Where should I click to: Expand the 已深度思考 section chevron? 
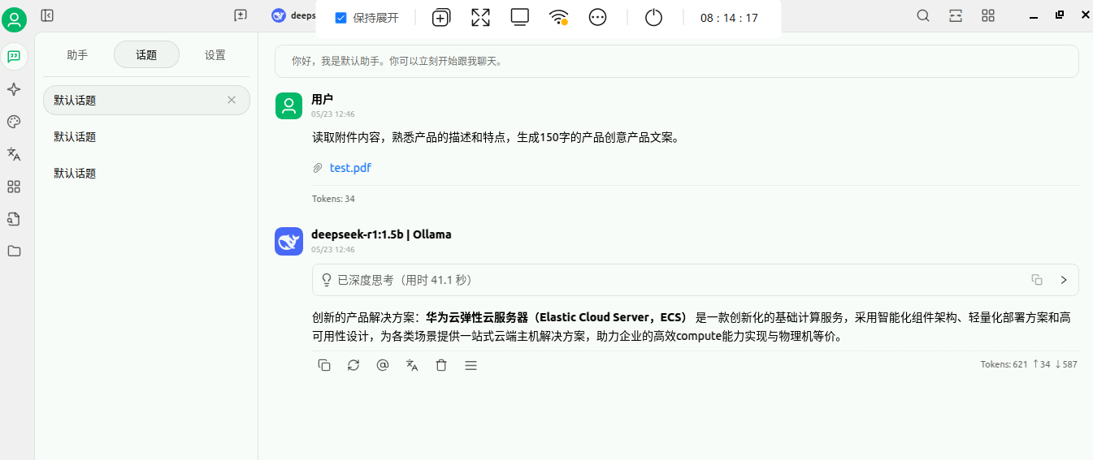tap(1064, 280)
